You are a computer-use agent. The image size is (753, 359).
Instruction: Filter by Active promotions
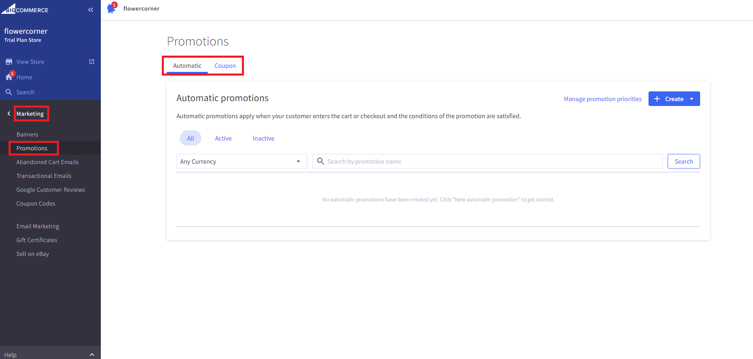[x=223, y=138]
